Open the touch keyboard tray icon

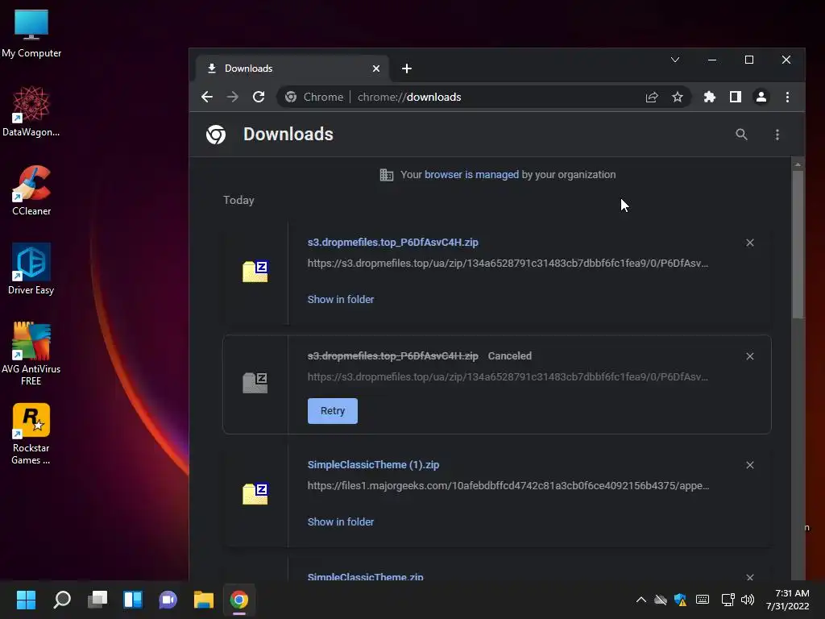point(703,600)
